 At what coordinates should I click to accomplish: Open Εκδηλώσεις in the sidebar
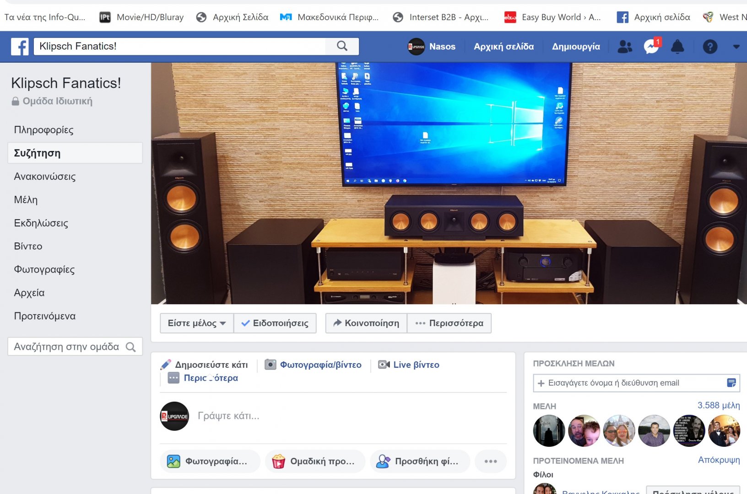click(41, 223)
